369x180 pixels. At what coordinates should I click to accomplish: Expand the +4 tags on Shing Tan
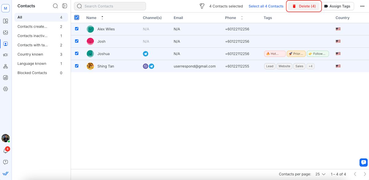pyautogui.click(x=310, y=66)
